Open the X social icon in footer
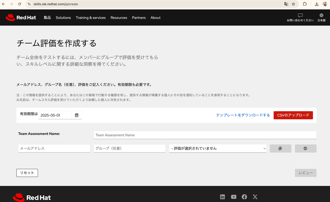The image size is (330, 202). [255, 197]
